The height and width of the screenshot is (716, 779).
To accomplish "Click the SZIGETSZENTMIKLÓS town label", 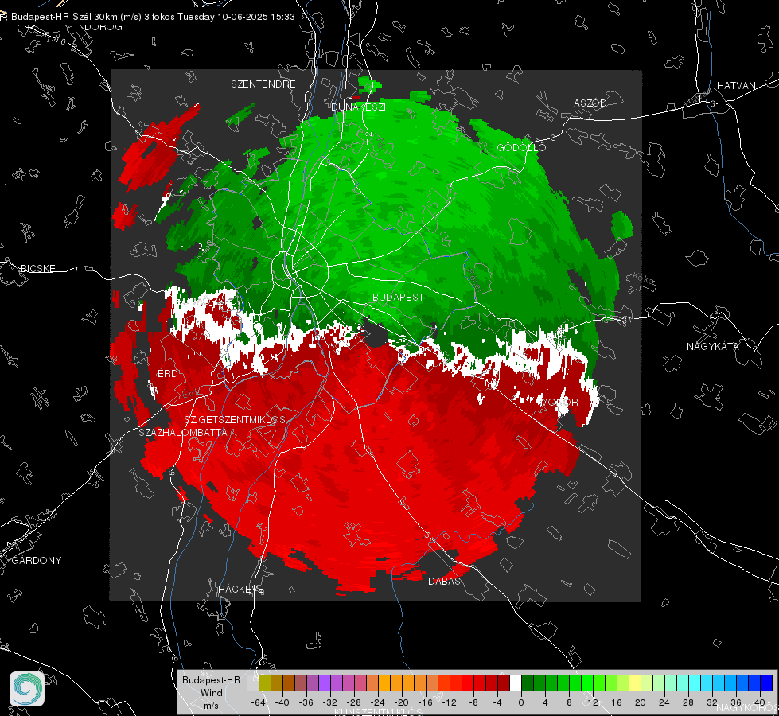I will point(235,420).
